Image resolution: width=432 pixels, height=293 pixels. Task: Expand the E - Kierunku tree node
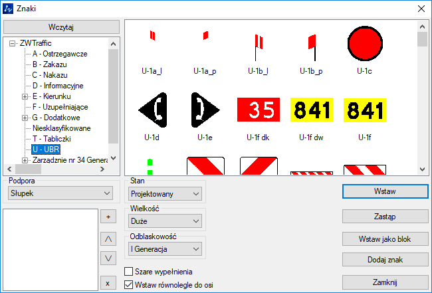pyautogui.click(x=25, y=96)
